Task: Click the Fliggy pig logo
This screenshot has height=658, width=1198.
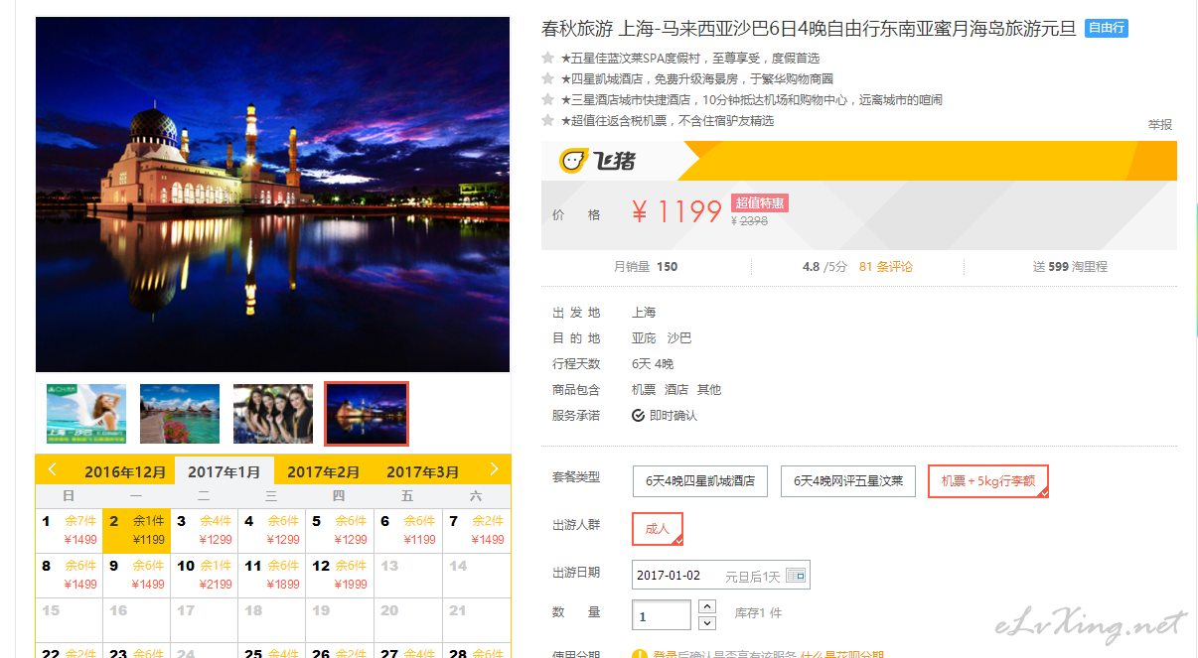Action: point(575,161)
